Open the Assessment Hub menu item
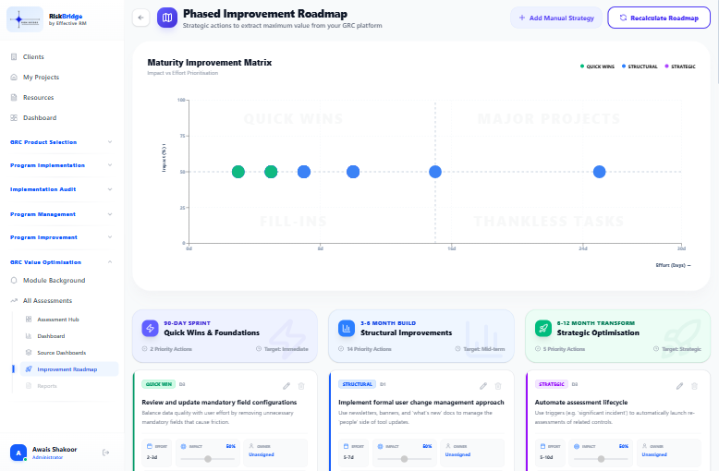 pos(58,320)
